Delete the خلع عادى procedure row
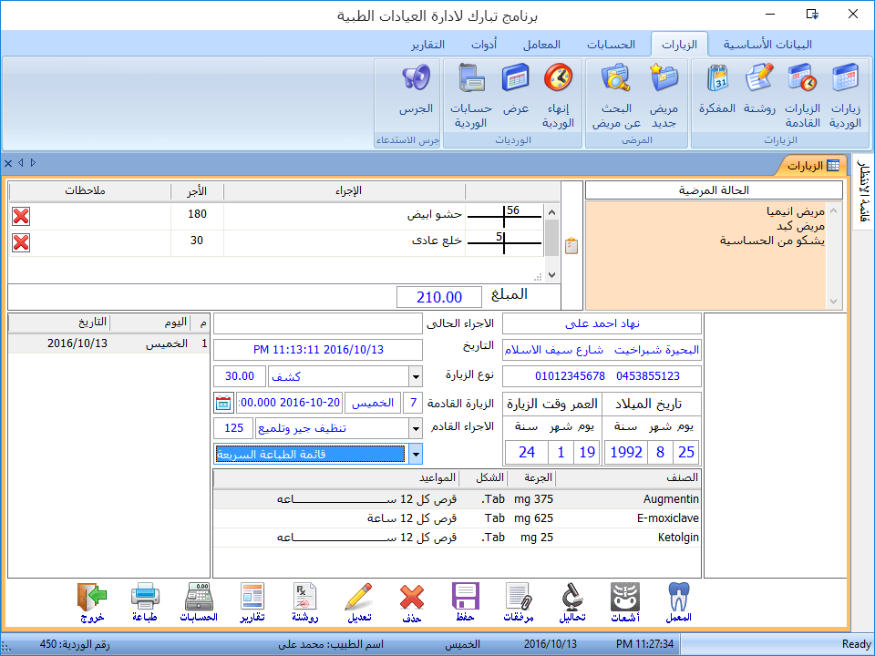The image size is (875, 656). coord(21,242)
